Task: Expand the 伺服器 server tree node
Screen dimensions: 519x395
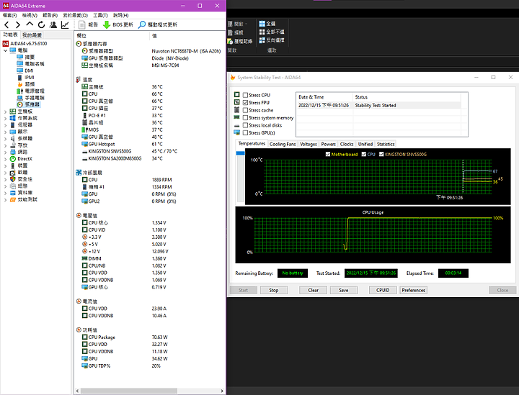Action: [x=5, y=125]
